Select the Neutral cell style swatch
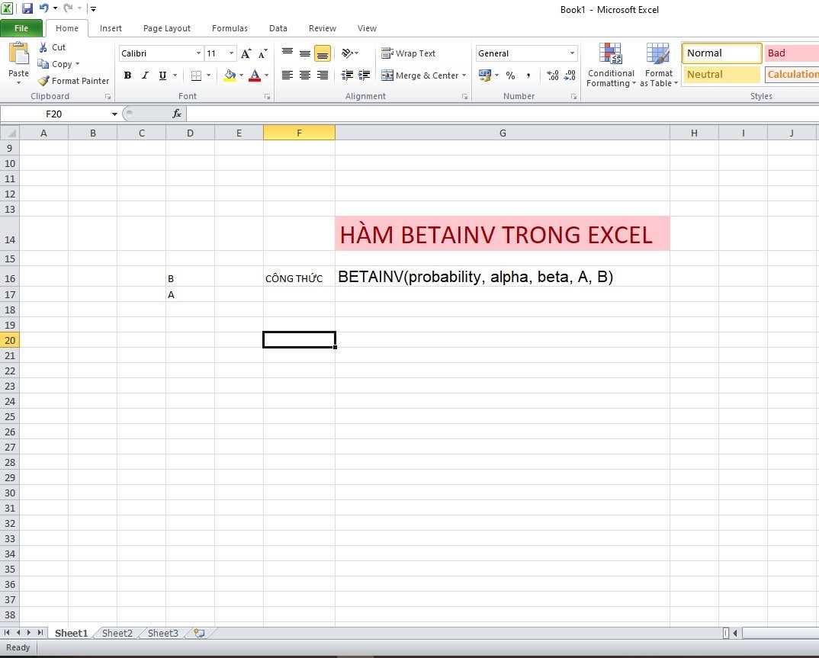 pyautogui.click(x=720, y=74)
